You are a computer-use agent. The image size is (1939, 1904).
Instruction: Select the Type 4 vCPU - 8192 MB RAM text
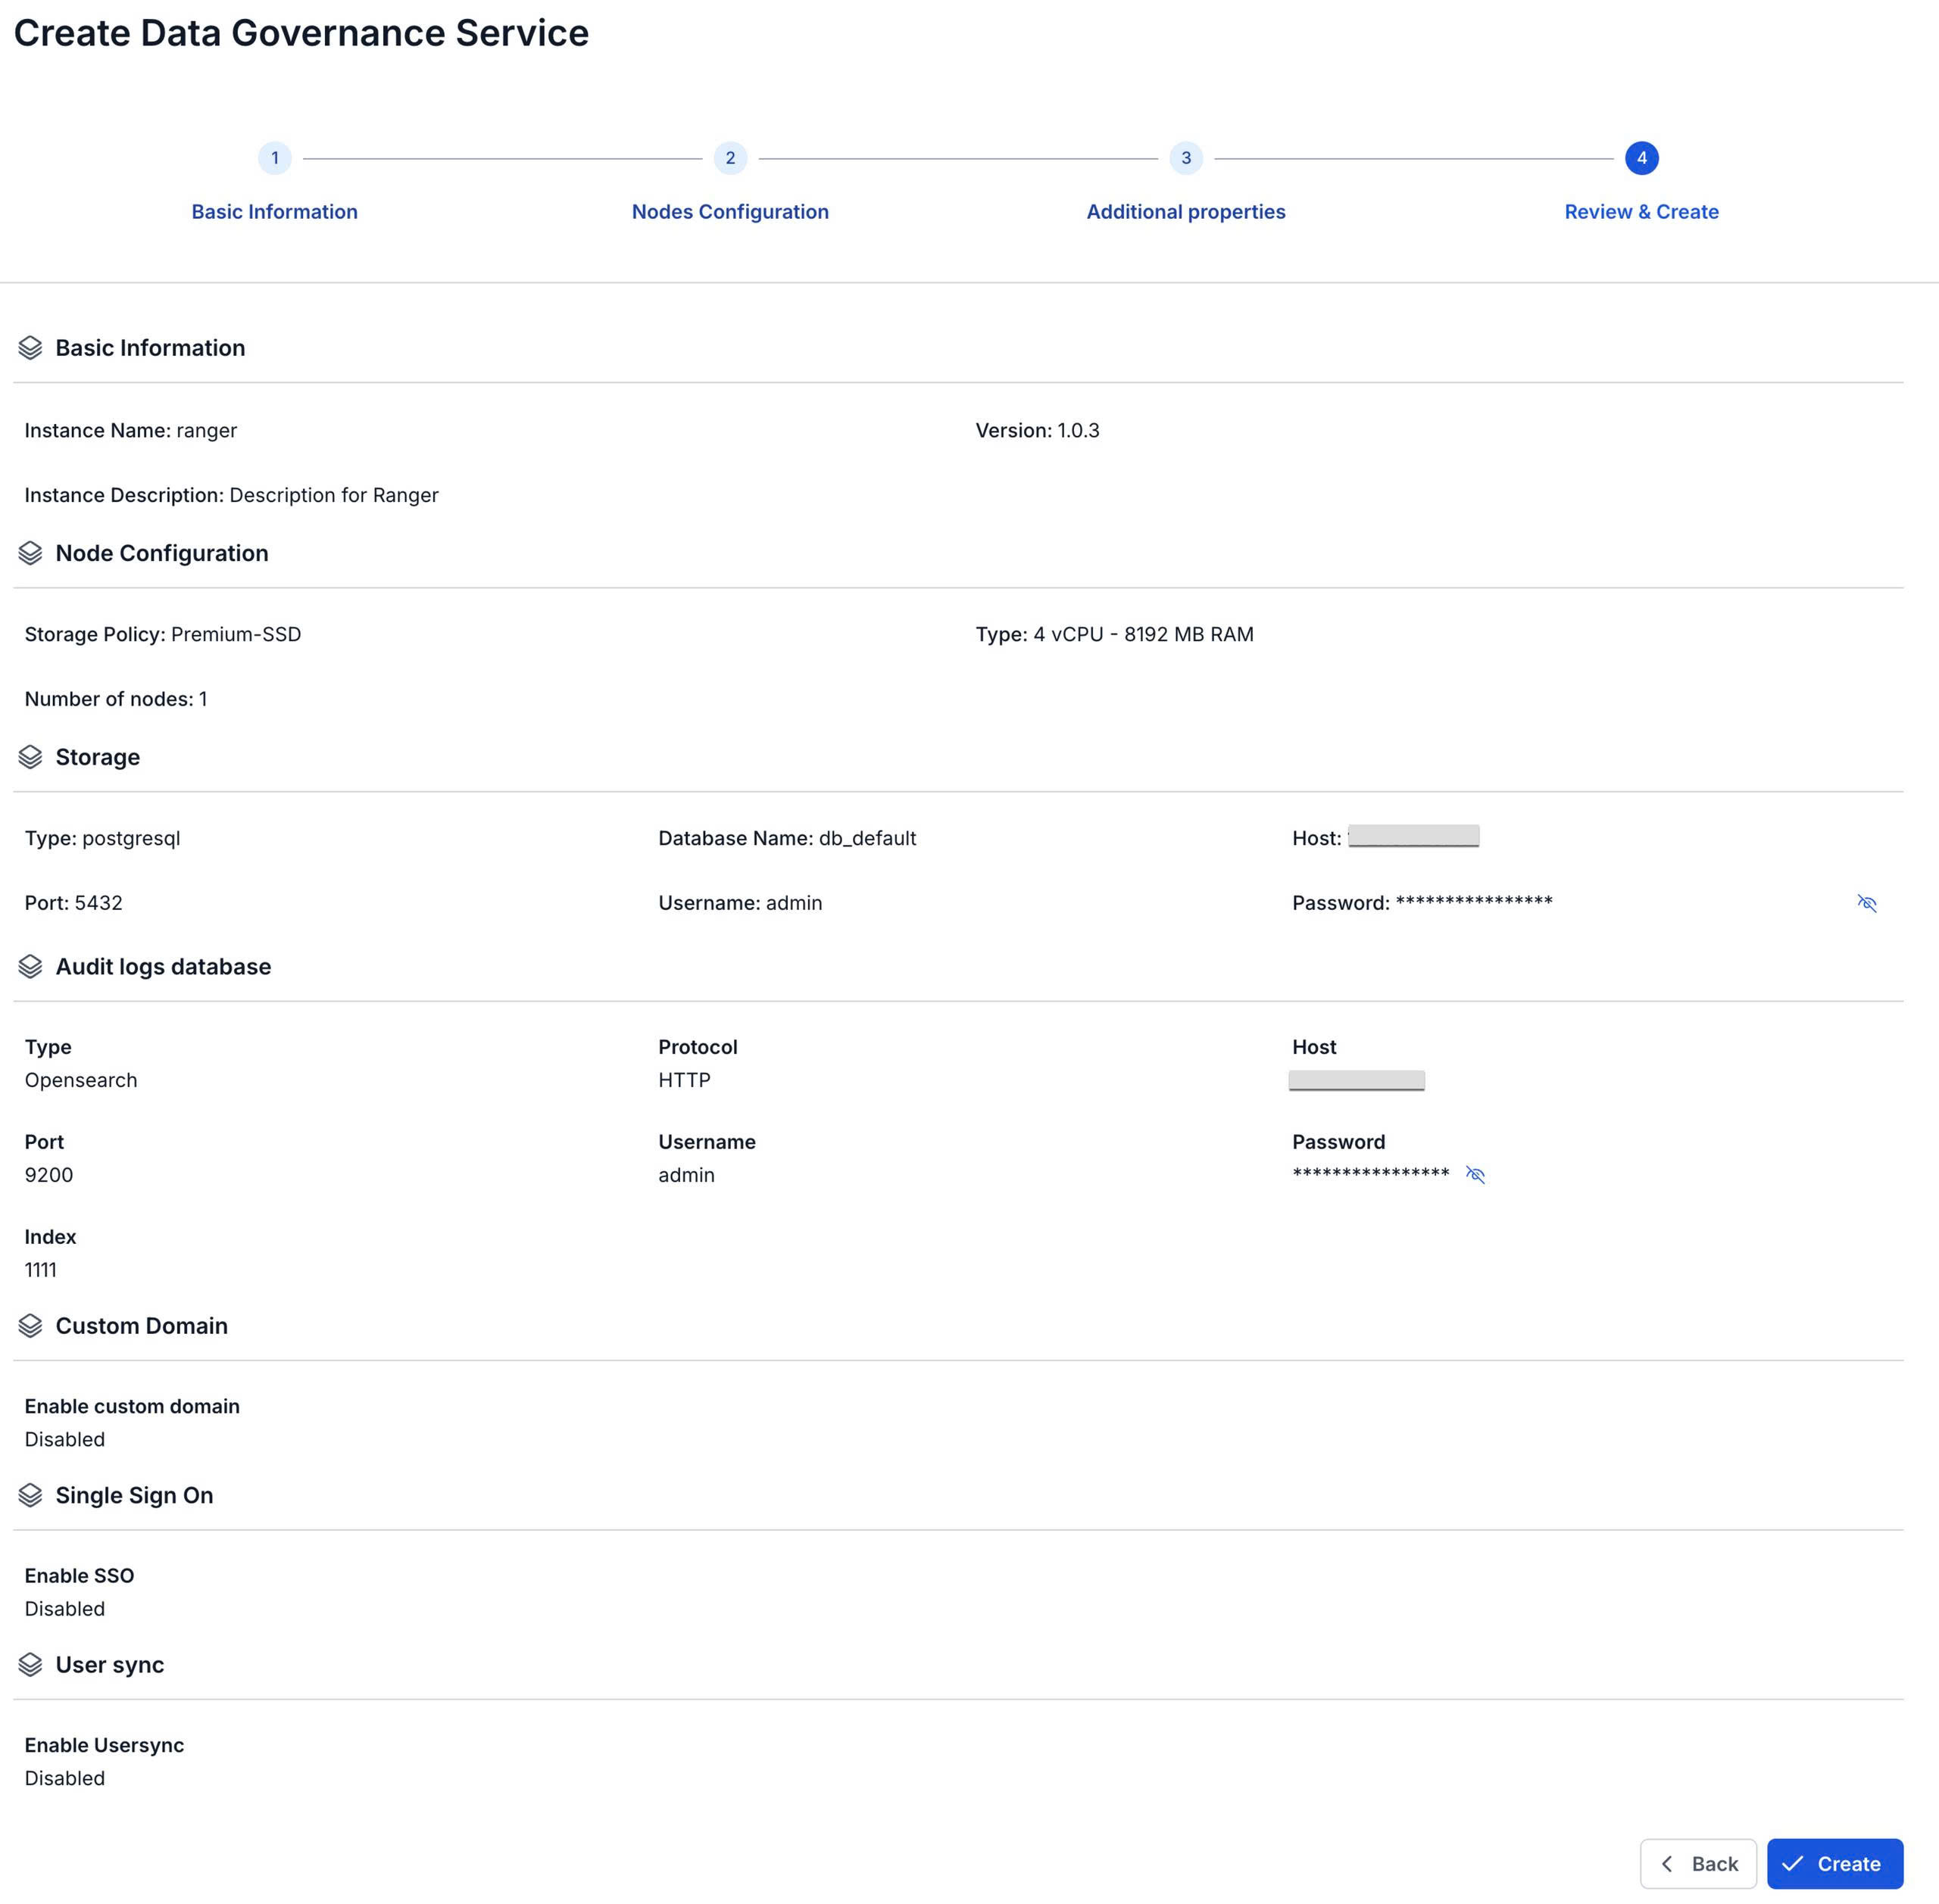(1115, 635)
